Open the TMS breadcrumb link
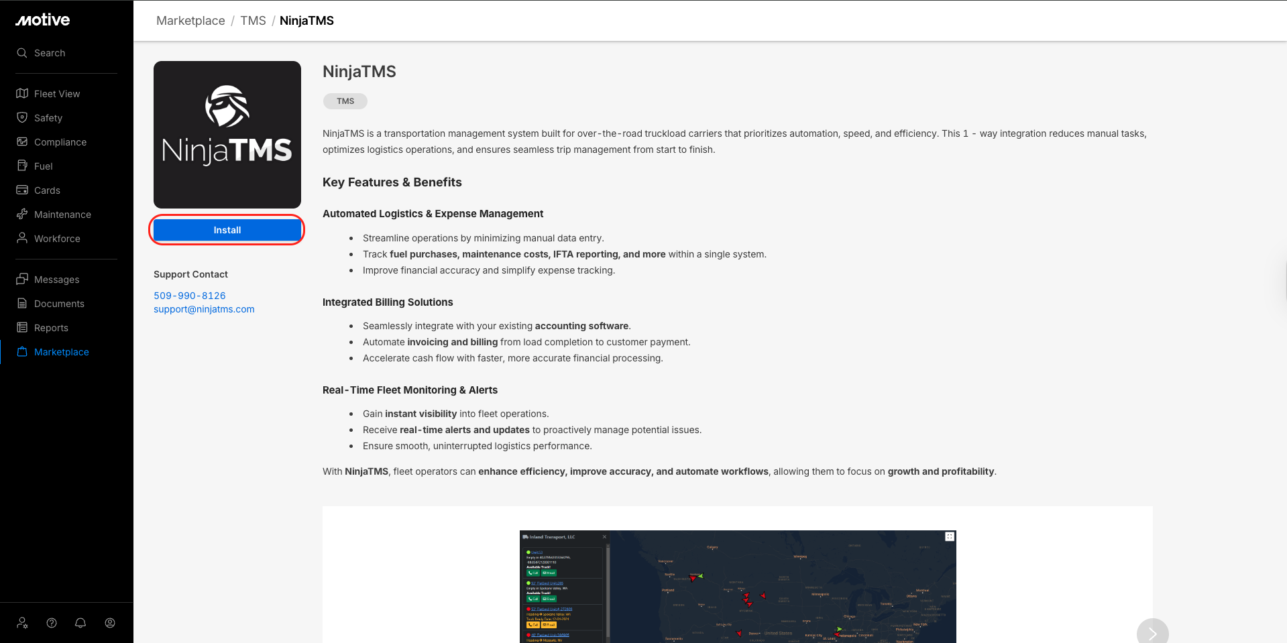Screen dimensions: 1287x643 coord(253,21)
